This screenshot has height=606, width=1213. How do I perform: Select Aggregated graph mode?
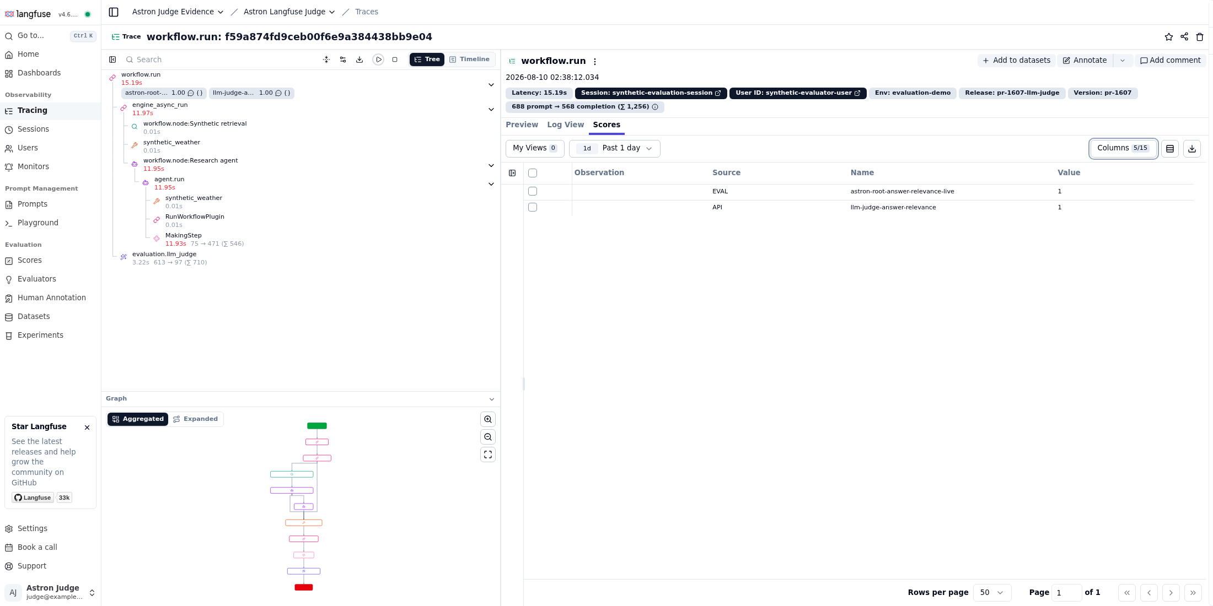coord(138,419)
